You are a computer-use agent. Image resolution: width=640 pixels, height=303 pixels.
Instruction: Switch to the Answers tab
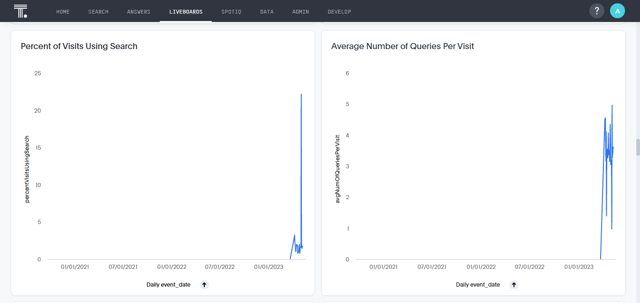click(139, 12)
